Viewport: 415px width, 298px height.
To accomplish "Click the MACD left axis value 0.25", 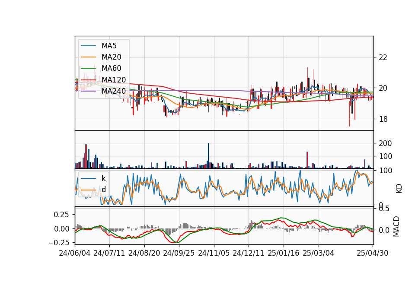I will [61, 215].
